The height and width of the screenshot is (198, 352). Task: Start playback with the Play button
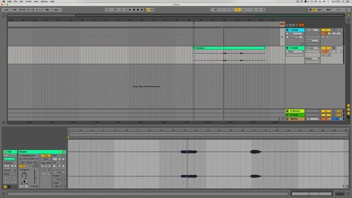(130, 10)
